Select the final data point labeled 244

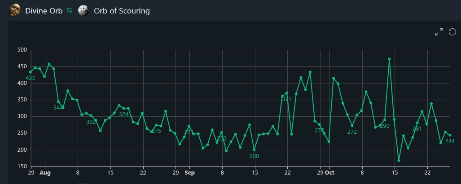[x=450, y=135]
